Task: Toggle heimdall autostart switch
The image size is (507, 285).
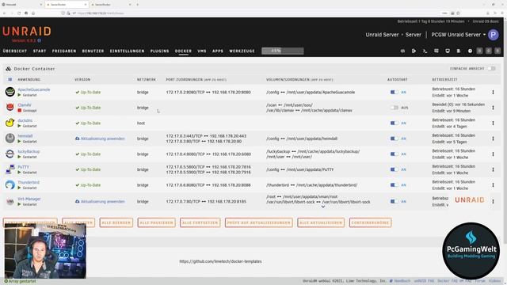Action: 394,139
